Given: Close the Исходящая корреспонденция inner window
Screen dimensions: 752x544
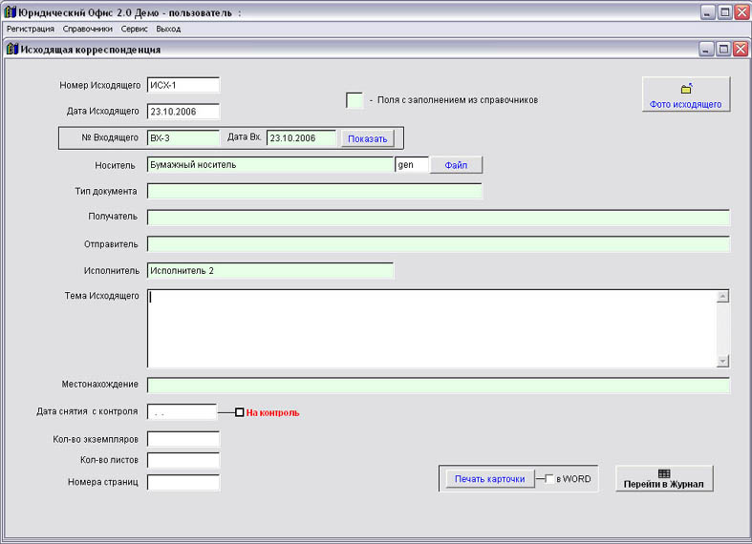Looking at the screenshot, I should [741, 49].
